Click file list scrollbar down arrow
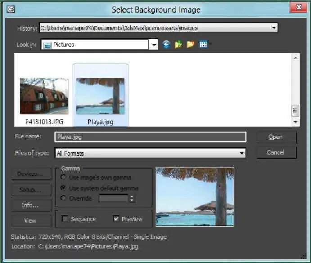 click(296, 122)
